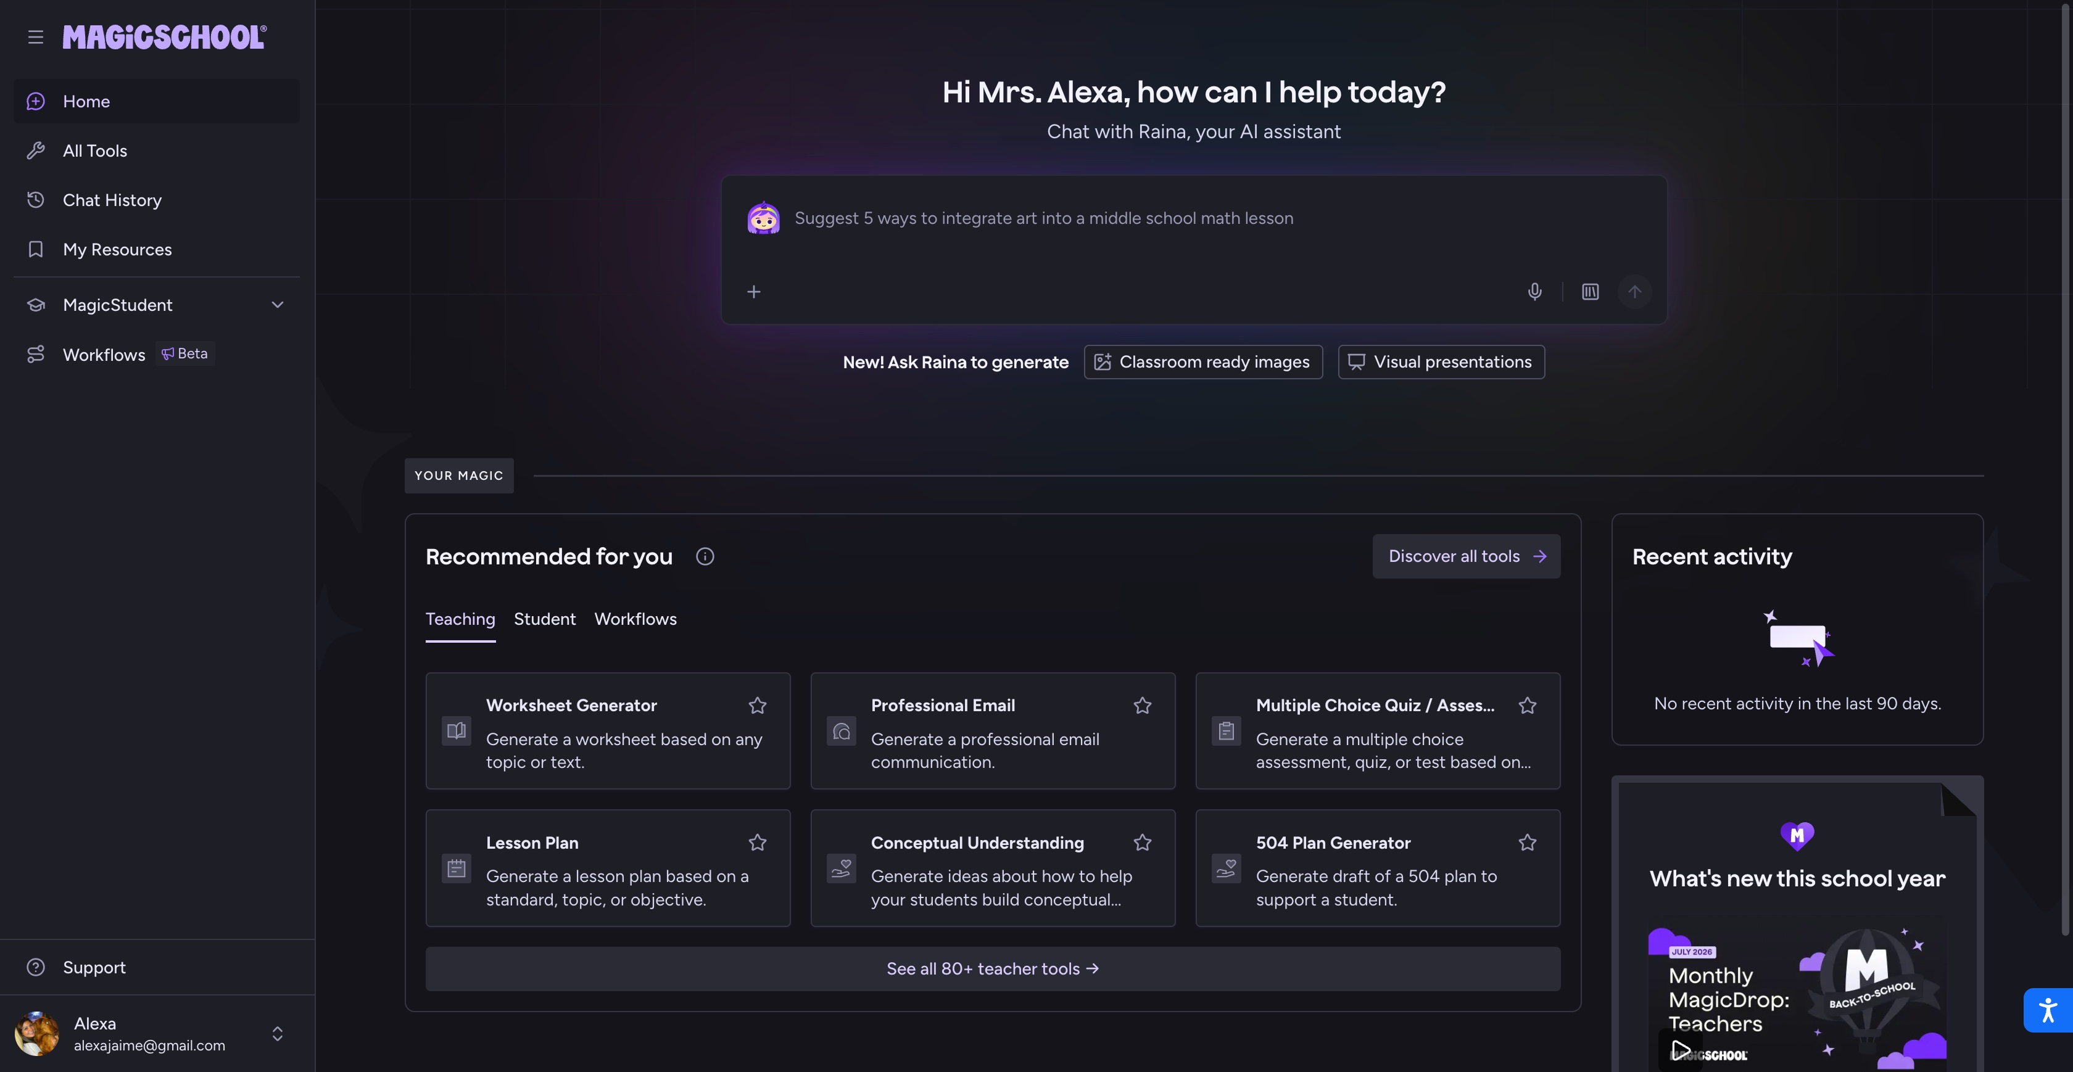Click Multiple Choice Quiz clipboard icon
Image resolution: width=2073 pixels, height=1072 pixels.
[x=1227, y=731]
